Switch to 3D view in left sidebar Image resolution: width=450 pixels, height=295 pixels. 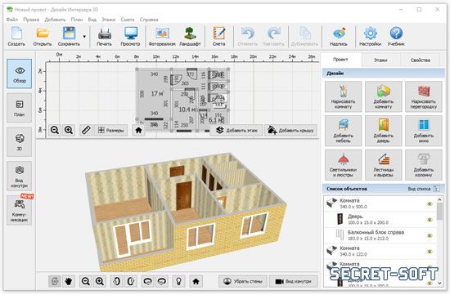pyautogui.click(x=20, y=142)
